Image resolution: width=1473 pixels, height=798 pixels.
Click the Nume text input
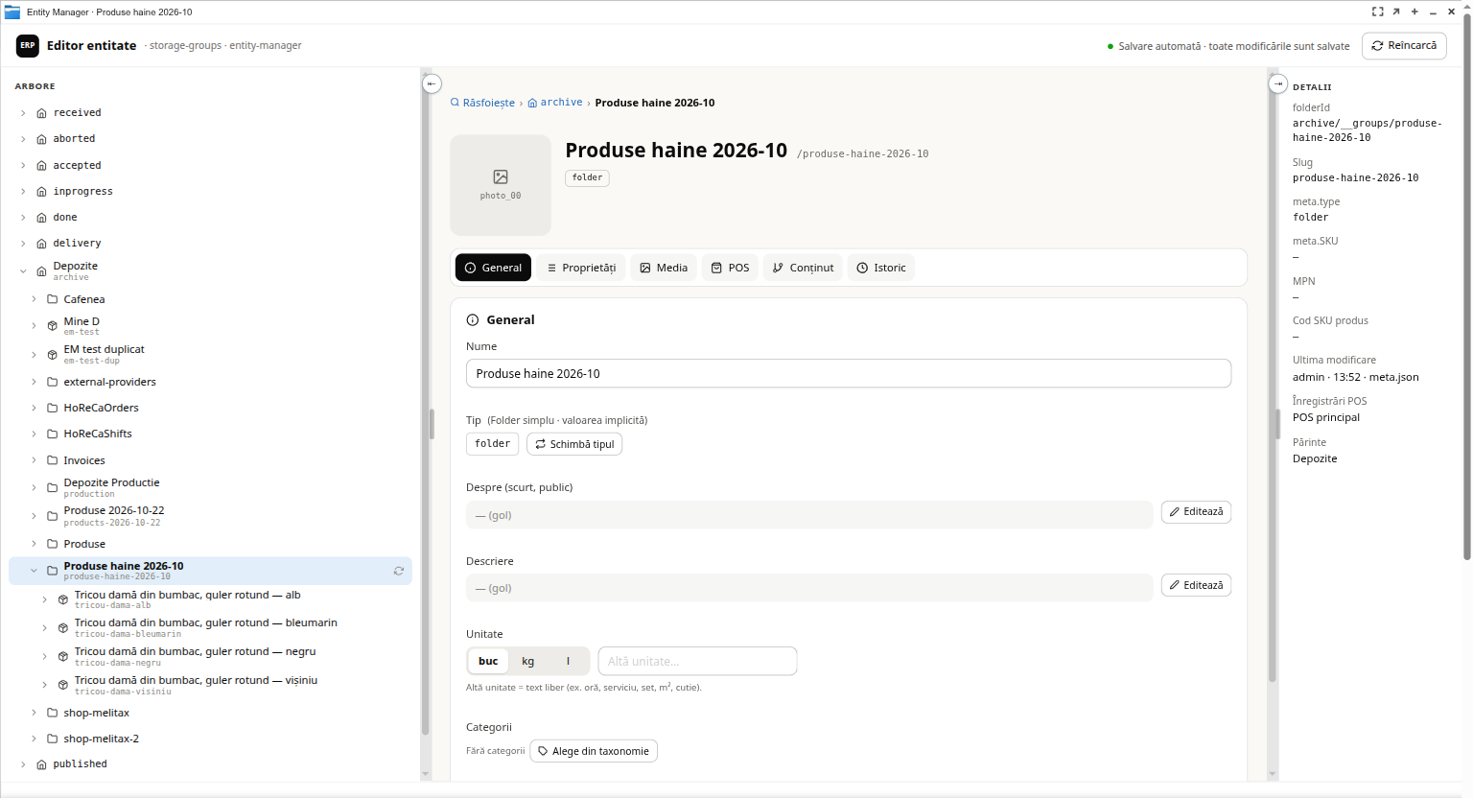click(849, 373)
